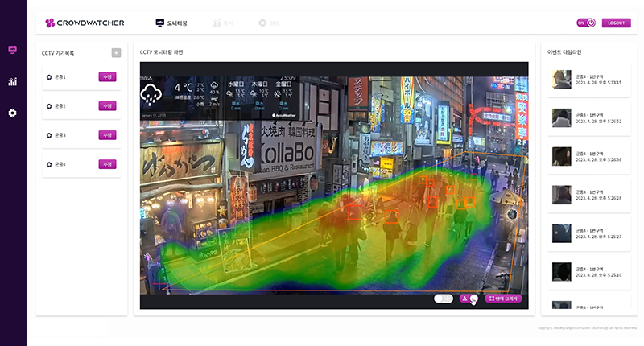The width and height of the screenshot is (644, 346).
Task: Open the event thumbnail dated 5:26:36
Action: (x=561, y=156)
